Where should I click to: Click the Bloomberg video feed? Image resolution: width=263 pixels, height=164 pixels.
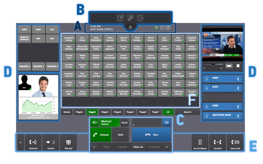click(x=223, y=45)
